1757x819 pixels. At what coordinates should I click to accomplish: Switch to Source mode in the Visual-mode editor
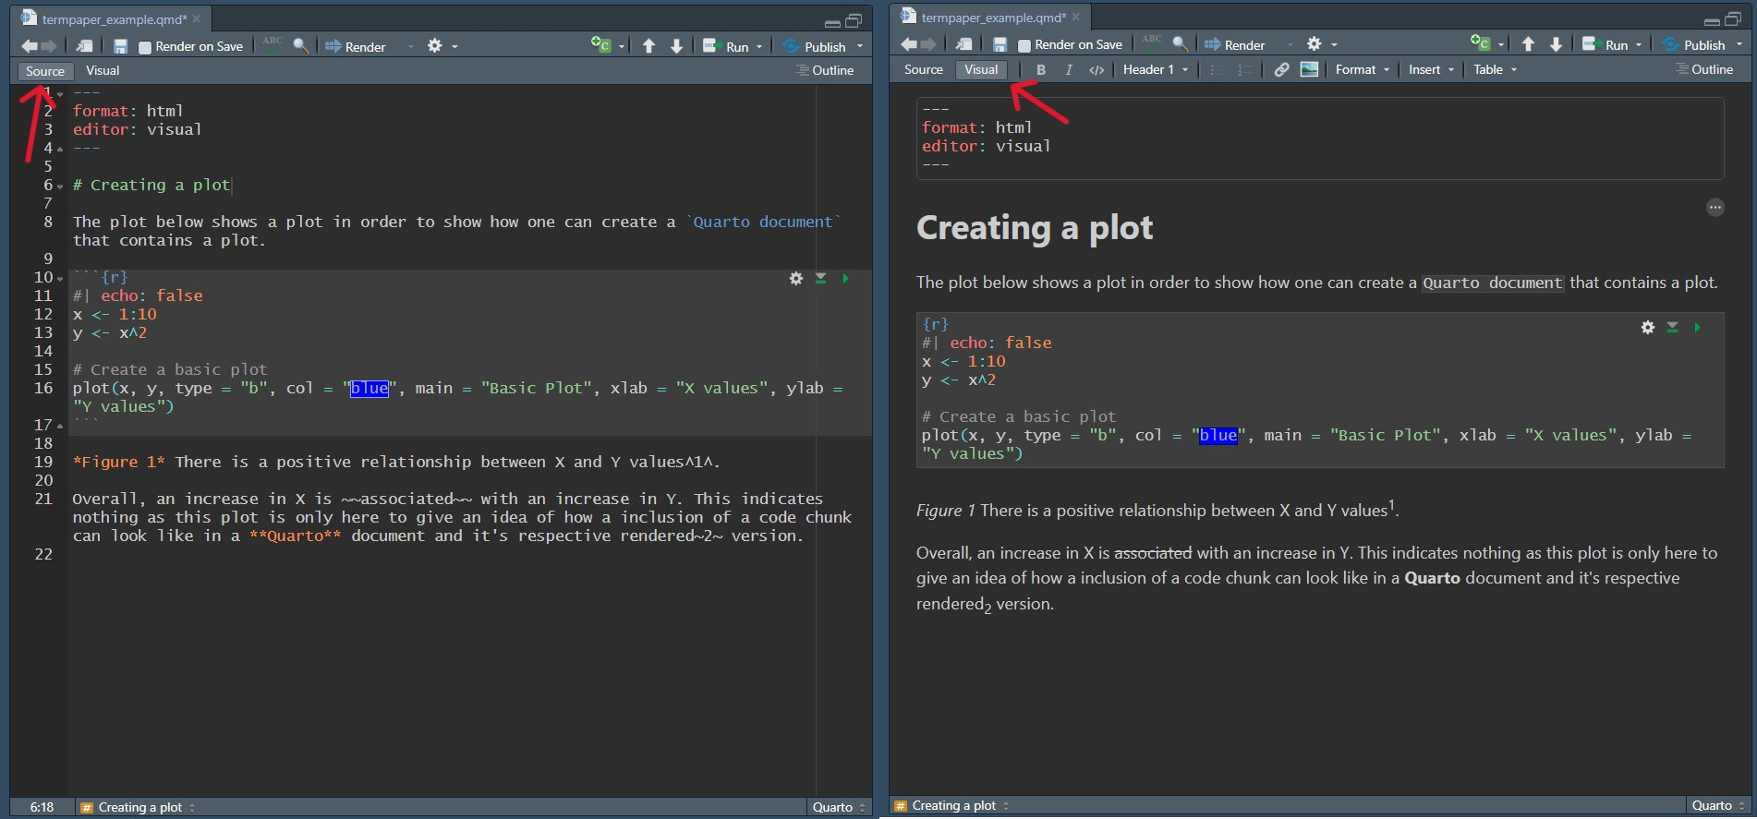[924, 69]
